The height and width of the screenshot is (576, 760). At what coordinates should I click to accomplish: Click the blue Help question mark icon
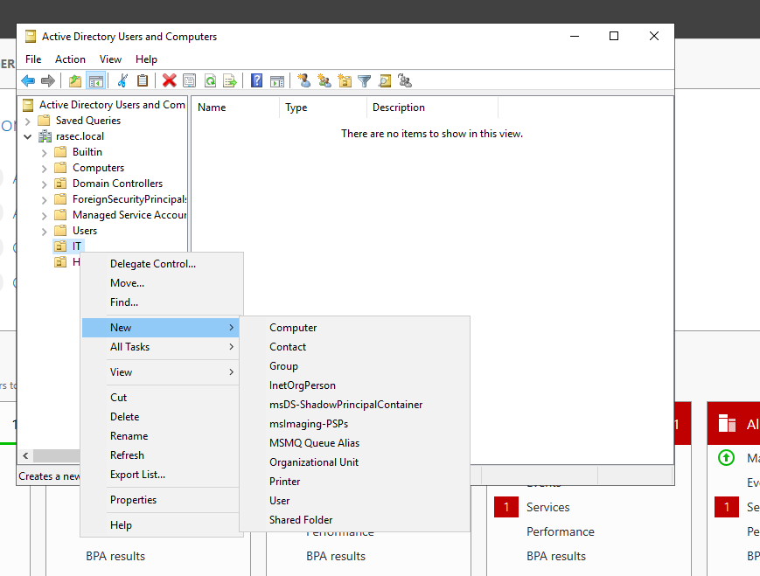[256, 81]
